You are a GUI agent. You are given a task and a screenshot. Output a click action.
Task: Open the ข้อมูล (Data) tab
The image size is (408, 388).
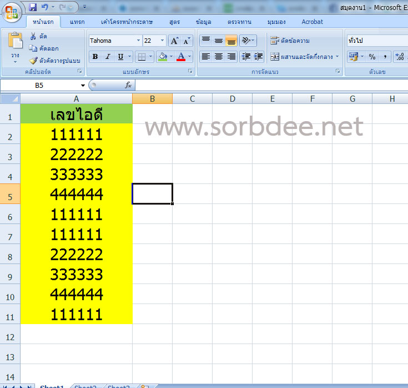click(x=204, y=22)
